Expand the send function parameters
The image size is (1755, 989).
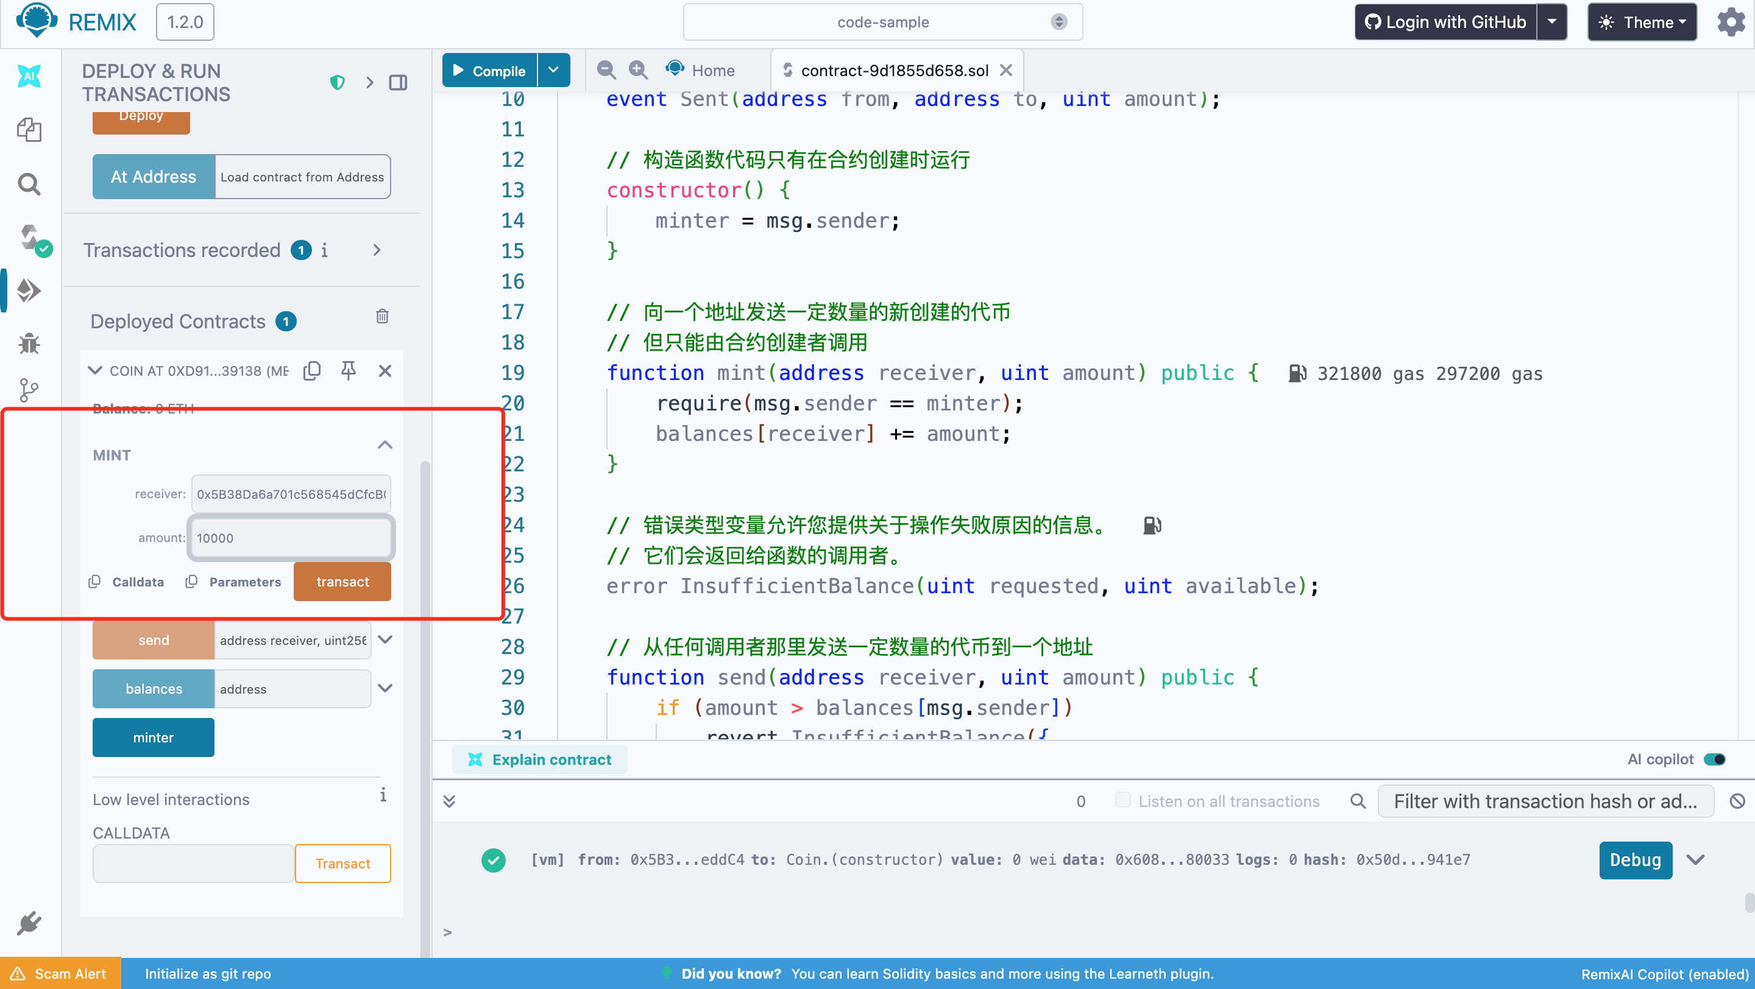click(385, 639)
